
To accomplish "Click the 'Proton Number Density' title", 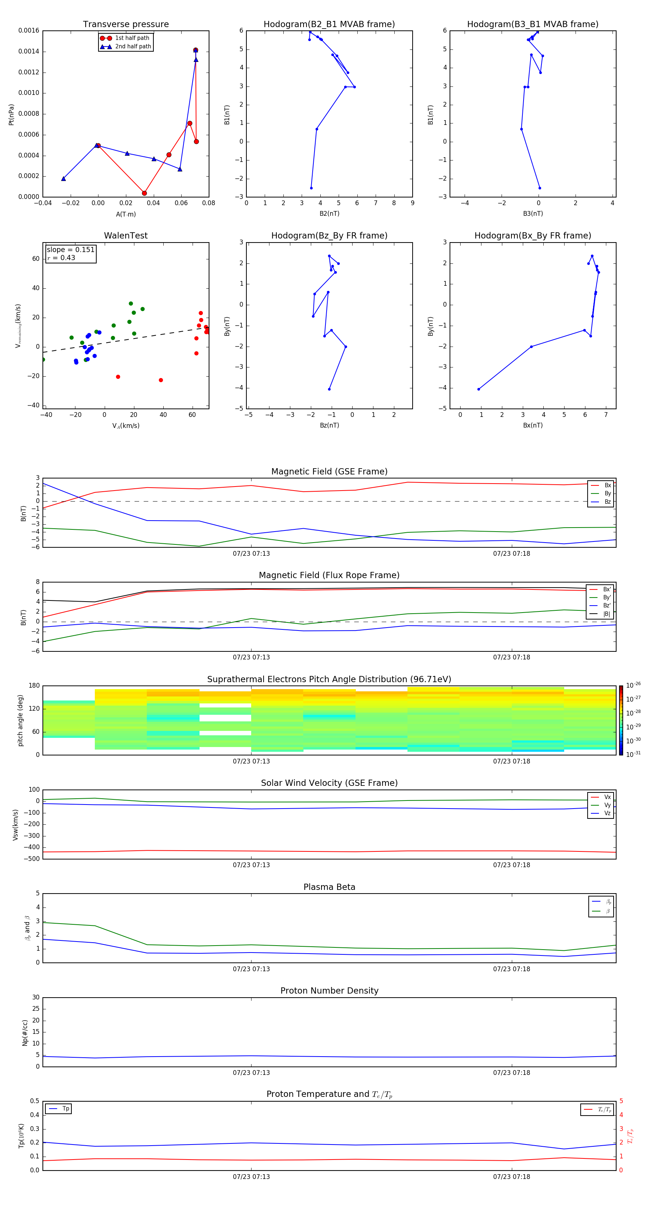I will pos(329,991).
